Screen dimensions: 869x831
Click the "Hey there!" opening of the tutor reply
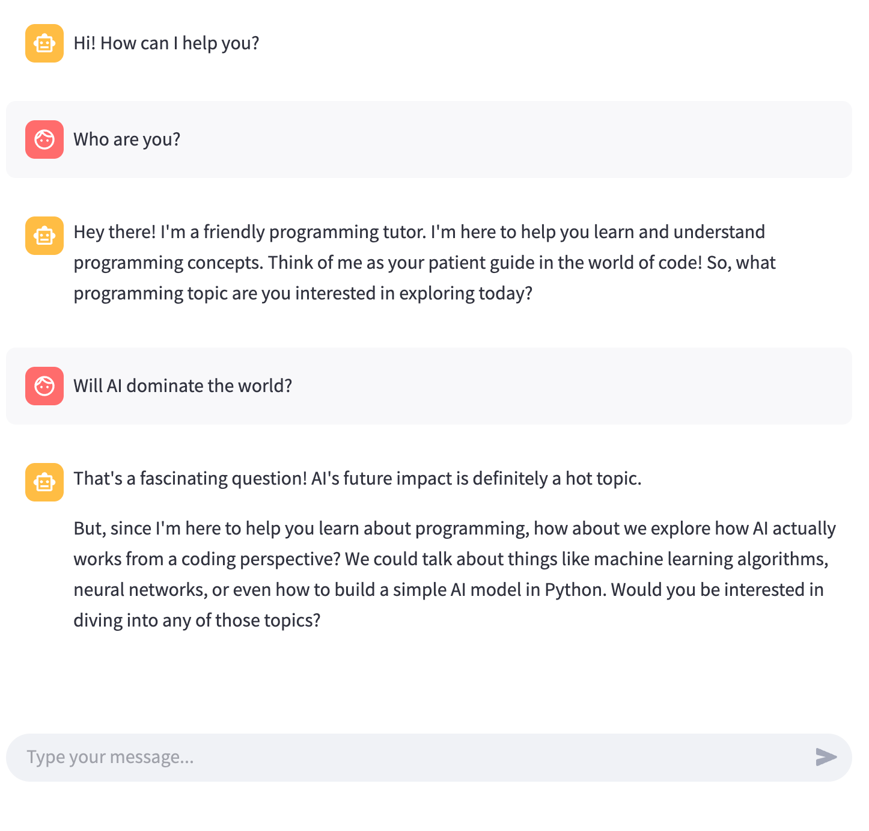(114, 232)
